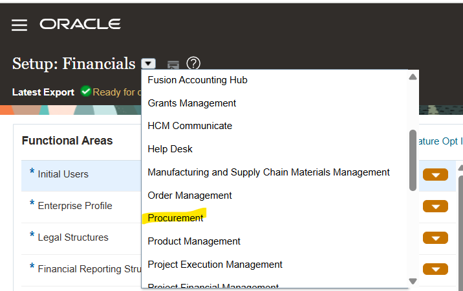
Task: Click the Oracle logo
Action: tap(80, 25)
